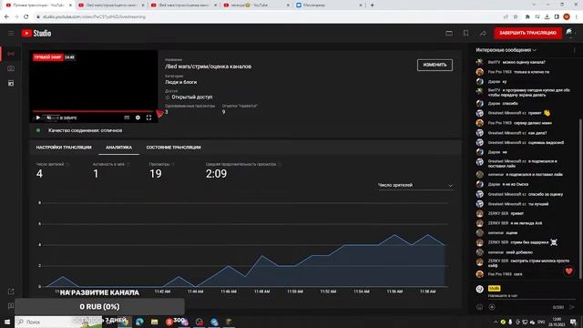Screen dimensions: 583x328
Task: Toggle subtitles in the preview player
Action: [x=127, y=118]
